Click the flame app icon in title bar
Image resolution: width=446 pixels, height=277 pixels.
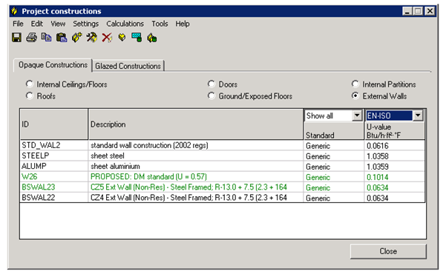(14, 11)
